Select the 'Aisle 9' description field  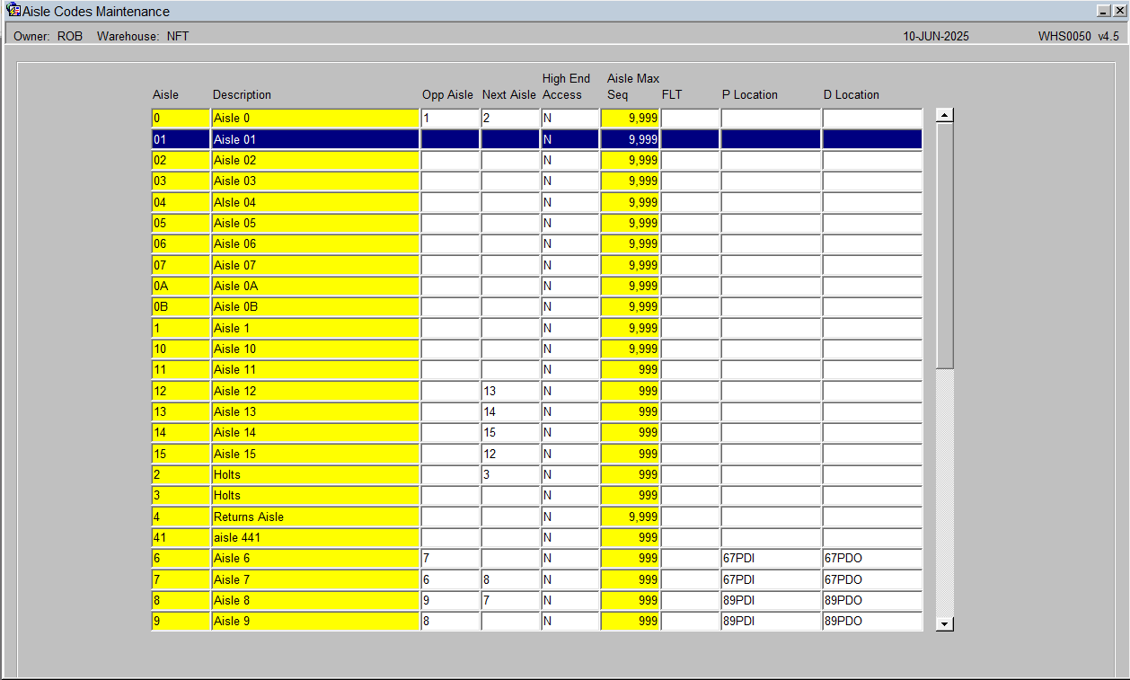pyautogui.click(x=315, y=622)
